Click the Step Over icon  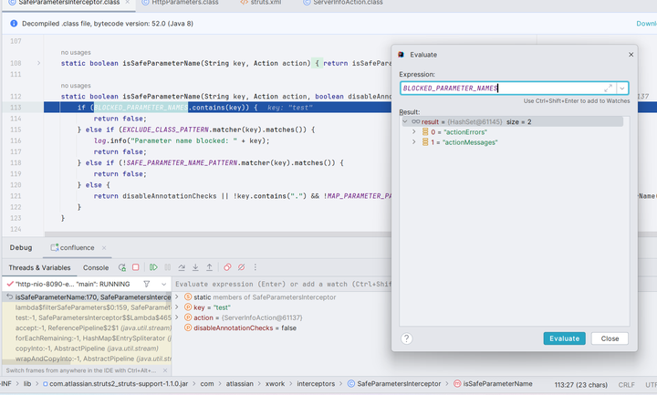pyautogui.click(x=182, y=267)
